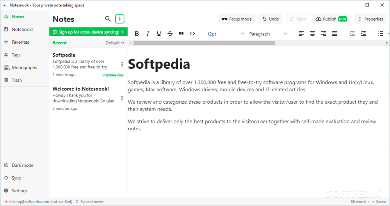The image size is (390, 206).
Task: Insert inline code formatting
Action: 192,34
